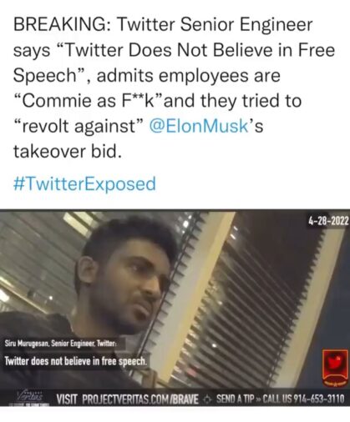This screenshot has width=350, height=422.
Task: Click the double-arrow symbol before CALL US
Action: pos(259,399)
